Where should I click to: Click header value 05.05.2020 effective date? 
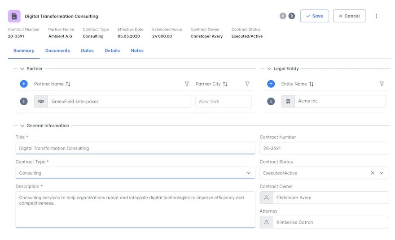[x=129, y=36]
